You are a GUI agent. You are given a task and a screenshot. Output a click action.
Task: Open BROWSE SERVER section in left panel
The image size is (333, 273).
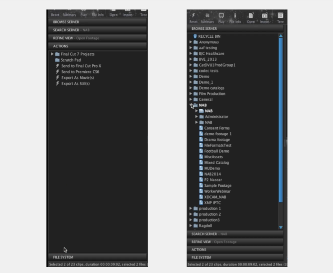coord(97,22)
